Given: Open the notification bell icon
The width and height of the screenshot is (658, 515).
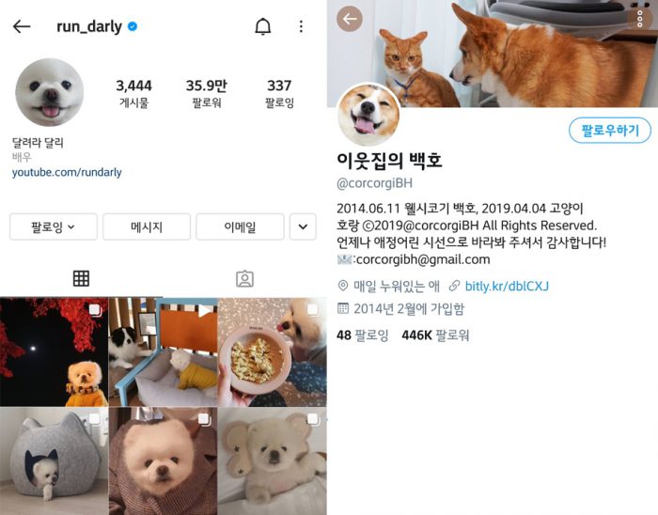Looking at the screenshot, I should pos(263,27).
